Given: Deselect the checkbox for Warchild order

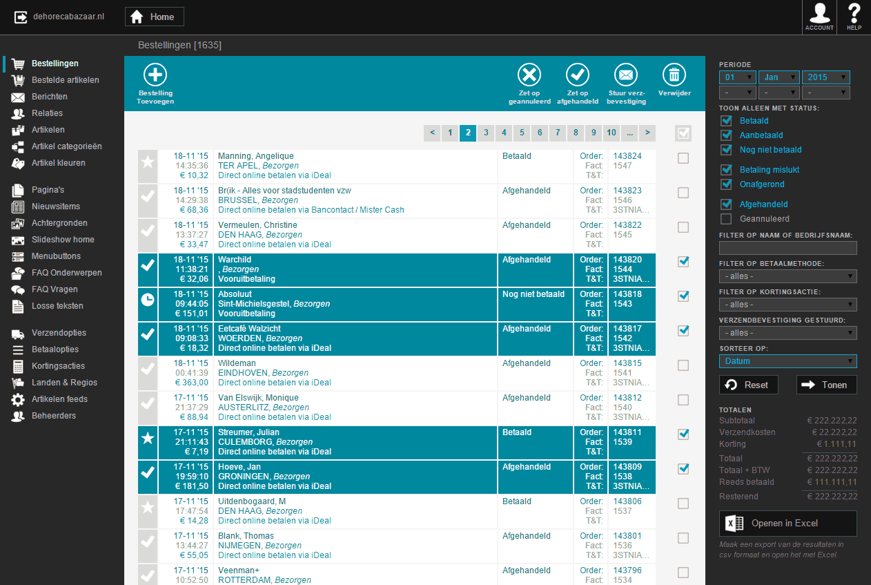Looking at the screenshot, I should coord(683,262).
